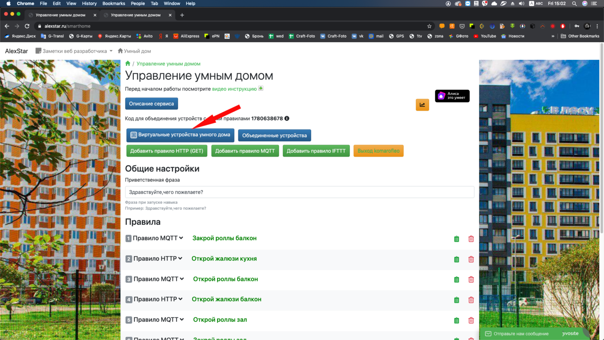Open the View menu
The width and height of the screenshot is (604, 340).
click(71, 4)
